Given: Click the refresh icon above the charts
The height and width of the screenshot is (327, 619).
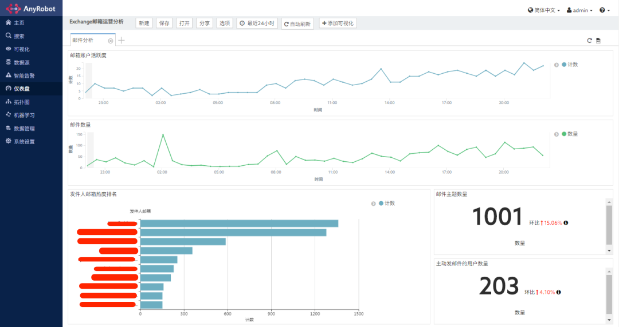Looking at the screenshot, I should pos(589,41).
